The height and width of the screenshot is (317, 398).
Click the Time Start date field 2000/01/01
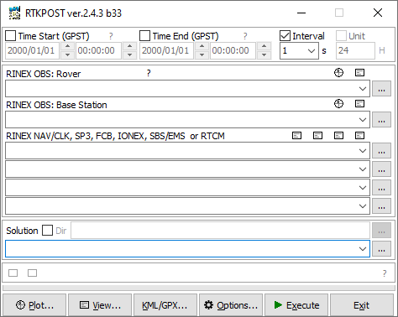click(33, 50)
